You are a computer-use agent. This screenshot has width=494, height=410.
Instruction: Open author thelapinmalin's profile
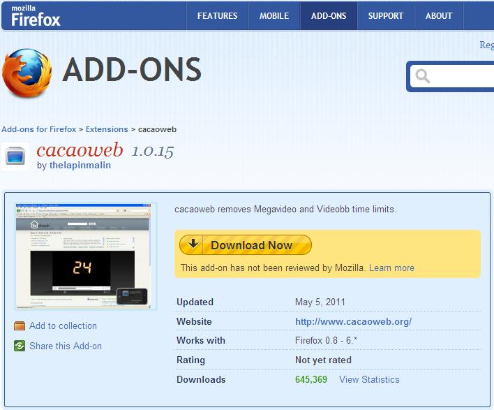click(80, 165)
